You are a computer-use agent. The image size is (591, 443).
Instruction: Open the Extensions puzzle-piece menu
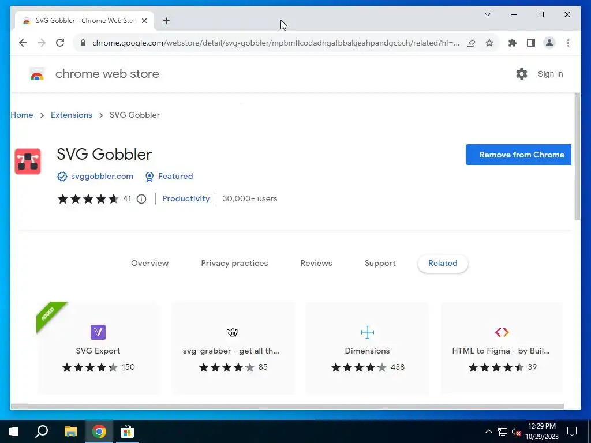513,43
